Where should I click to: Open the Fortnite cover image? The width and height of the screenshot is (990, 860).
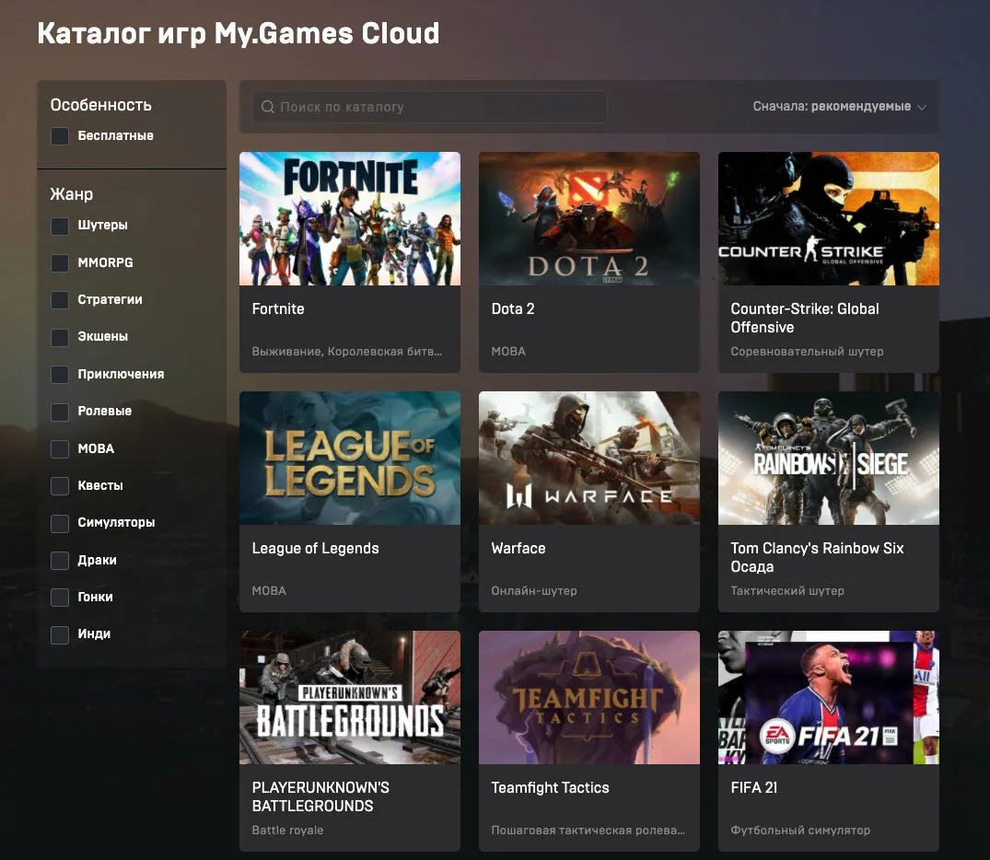click(x=350, y=218)
